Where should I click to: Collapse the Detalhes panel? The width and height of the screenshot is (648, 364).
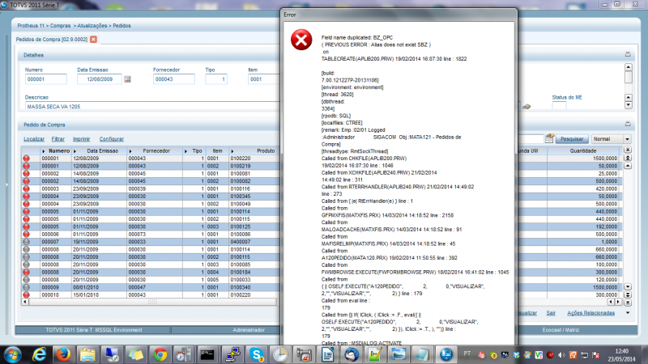(628, 54)
